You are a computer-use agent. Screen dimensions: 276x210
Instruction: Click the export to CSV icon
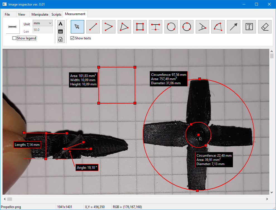(x=60, y=39)
